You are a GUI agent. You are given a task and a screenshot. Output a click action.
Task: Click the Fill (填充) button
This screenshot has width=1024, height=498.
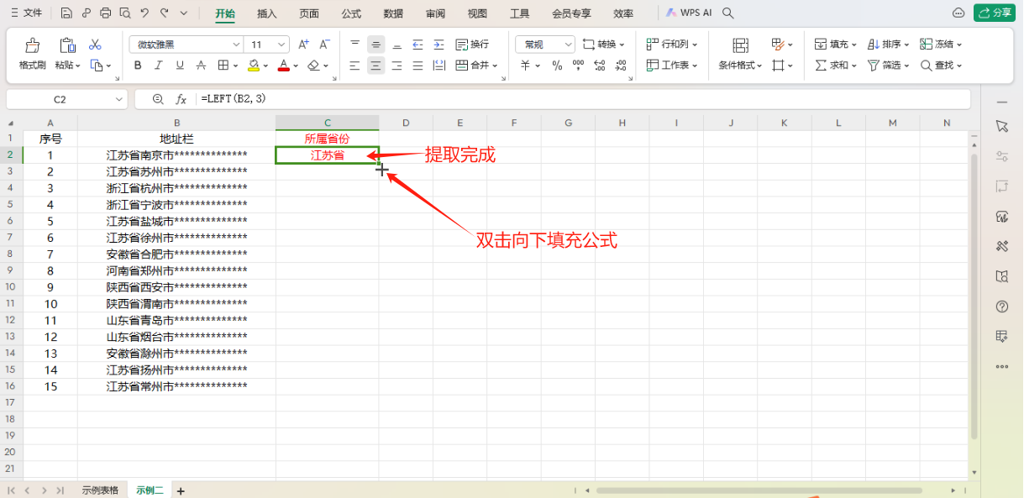tap(836, 45)
